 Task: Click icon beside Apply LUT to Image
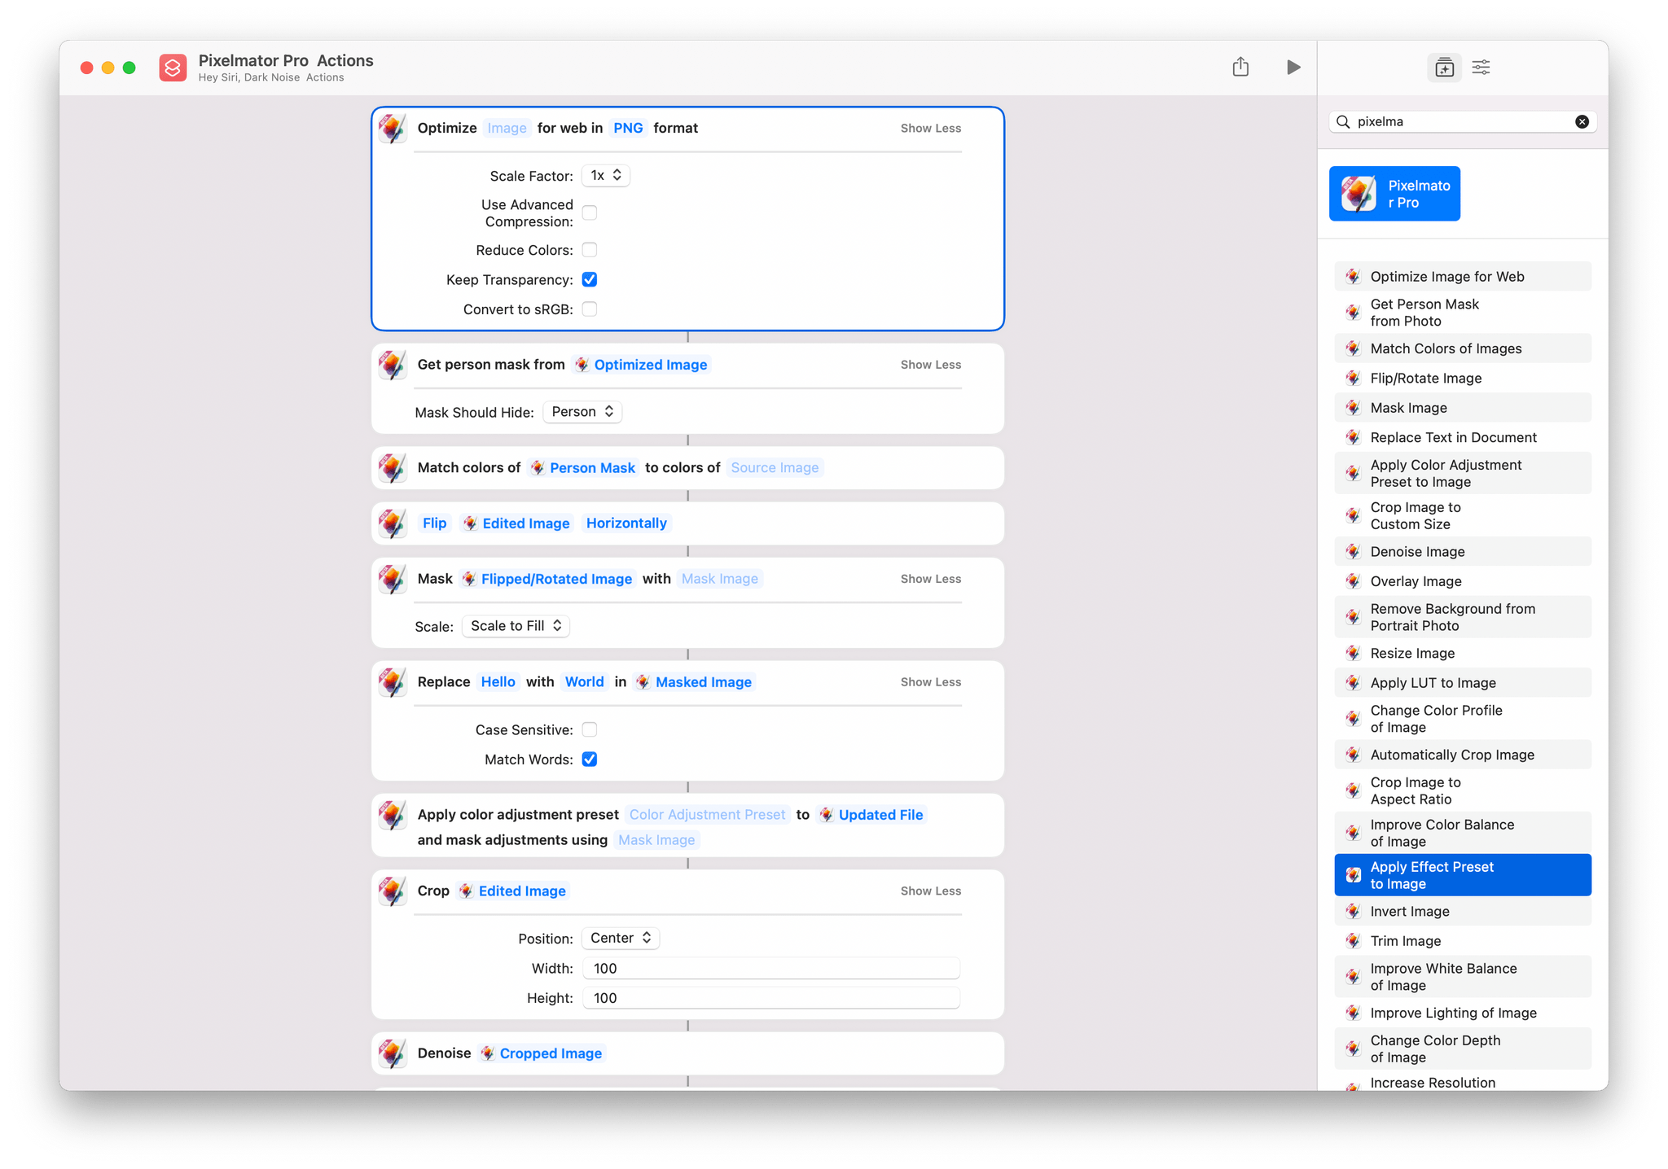(1353, 683)
